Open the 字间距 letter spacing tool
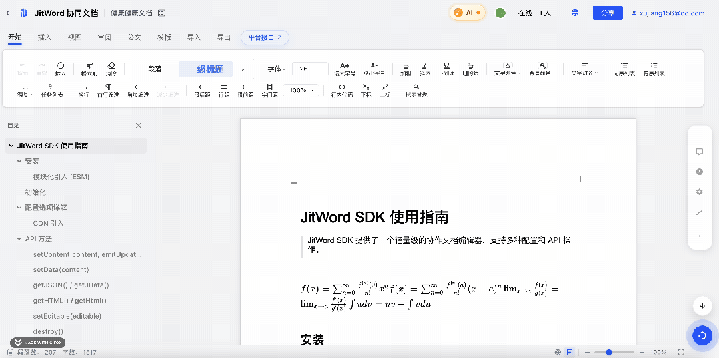The image size is (719, 358). (269, 90)
